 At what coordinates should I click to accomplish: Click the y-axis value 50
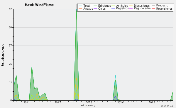click(x=10, y=27)
